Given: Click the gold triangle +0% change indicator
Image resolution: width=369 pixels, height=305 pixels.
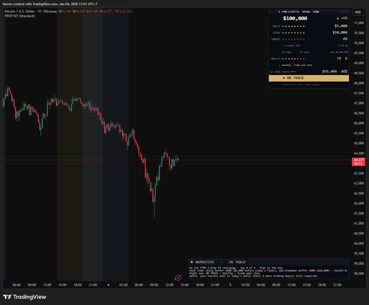Looking at the screenshot, I should tap(342, 18).
